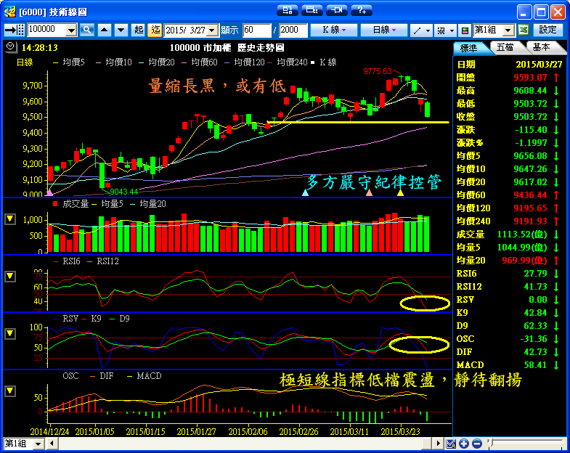Click the zoom in plus icon
This screenshot has width=570, height=453.
pos(464,444)
